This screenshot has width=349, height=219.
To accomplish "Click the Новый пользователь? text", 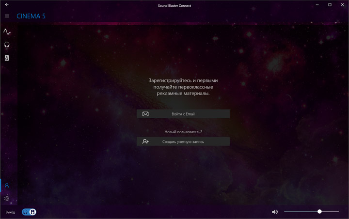I will 183,132.
